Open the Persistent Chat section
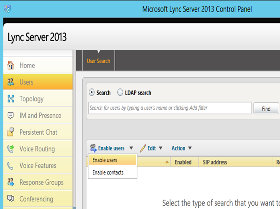280x209 pixels. pyautogui.click(x=38, y=132)
